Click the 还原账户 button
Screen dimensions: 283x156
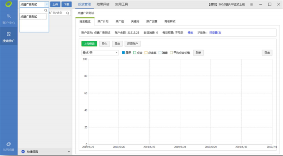click(133, 44)
